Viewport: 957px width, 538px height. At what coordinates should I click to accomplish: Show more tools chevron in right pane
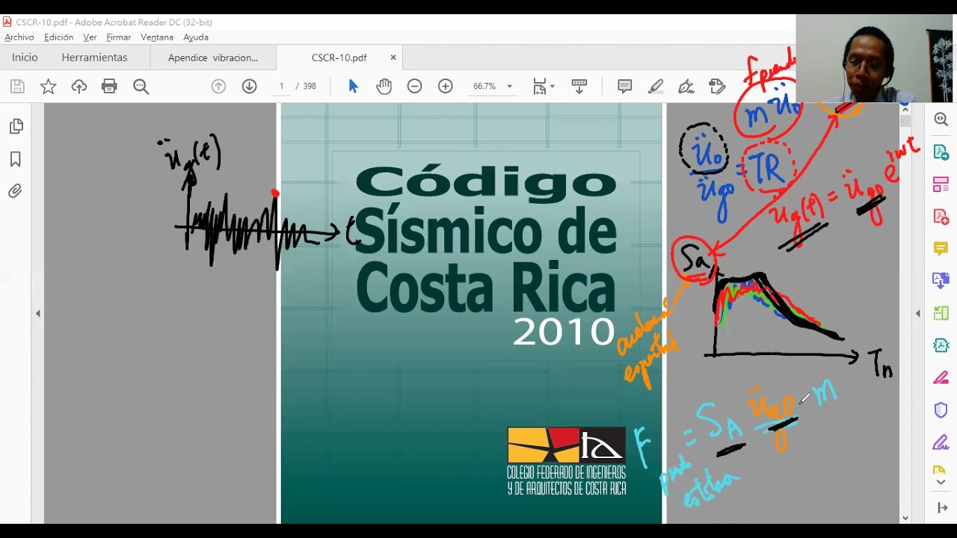[941, 483]
